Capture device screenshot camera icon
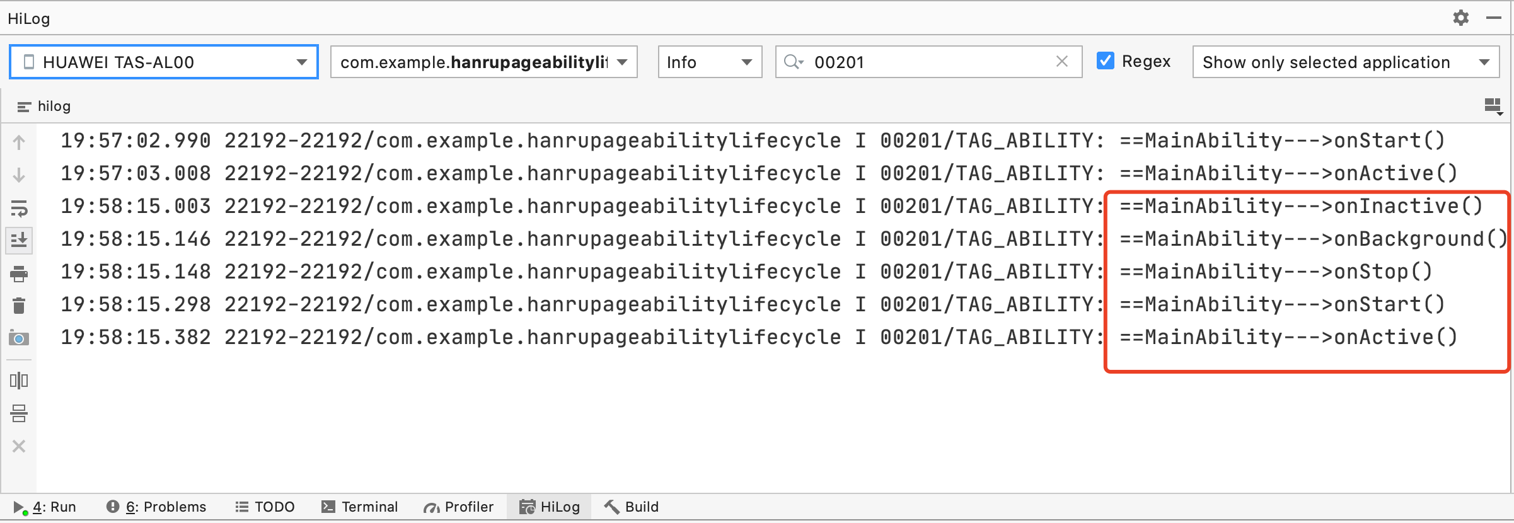The image size is (1514, 523). click(19, 338)
